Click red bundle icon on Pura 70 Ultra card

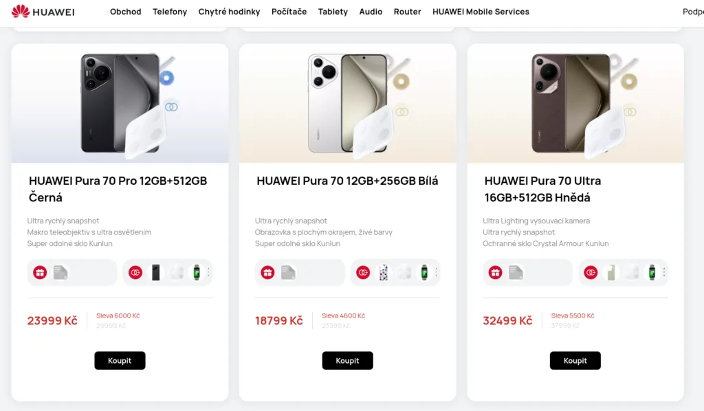(x=591, y=273)
